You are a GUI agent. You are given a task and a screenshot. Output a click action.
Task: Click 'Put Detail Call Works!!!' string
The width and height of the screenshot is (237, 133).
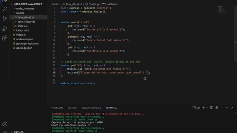click(104, 51)
